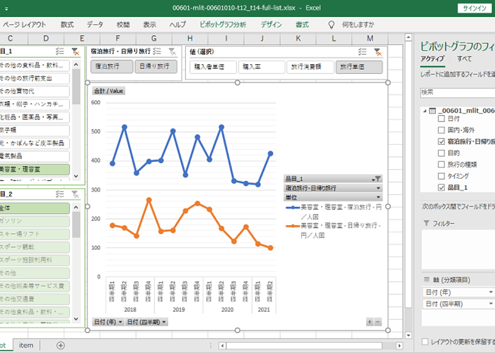Screen dimensions: 495x353
Task: Uncheck the 品目_1 field checkbox
Action: (x=441, y=187)
